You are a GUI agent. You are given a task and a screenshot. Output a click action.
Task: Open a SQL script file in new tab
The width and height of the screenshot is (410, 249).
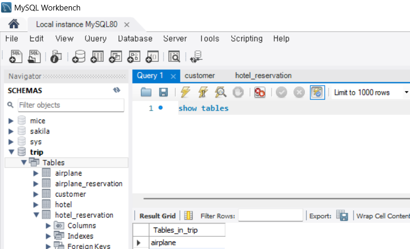[x=34, y=57]
